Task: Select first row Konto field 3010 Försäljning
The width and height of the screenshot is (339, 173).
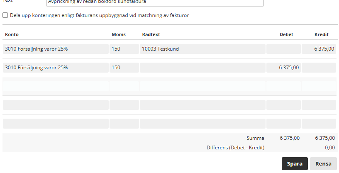Action: (x=56, y=49)
